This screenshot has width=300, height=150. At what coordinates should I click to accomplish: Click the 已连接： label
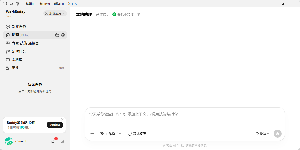coord(102,15)
